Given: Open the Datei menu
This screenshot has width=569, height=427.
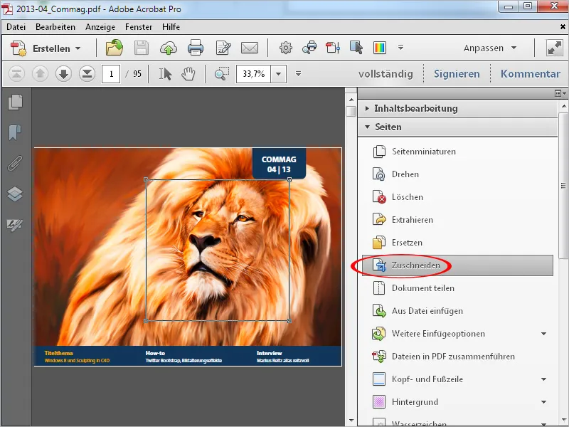Looking at the screenshot, I should pyautogui.click(x=16, y=27).
